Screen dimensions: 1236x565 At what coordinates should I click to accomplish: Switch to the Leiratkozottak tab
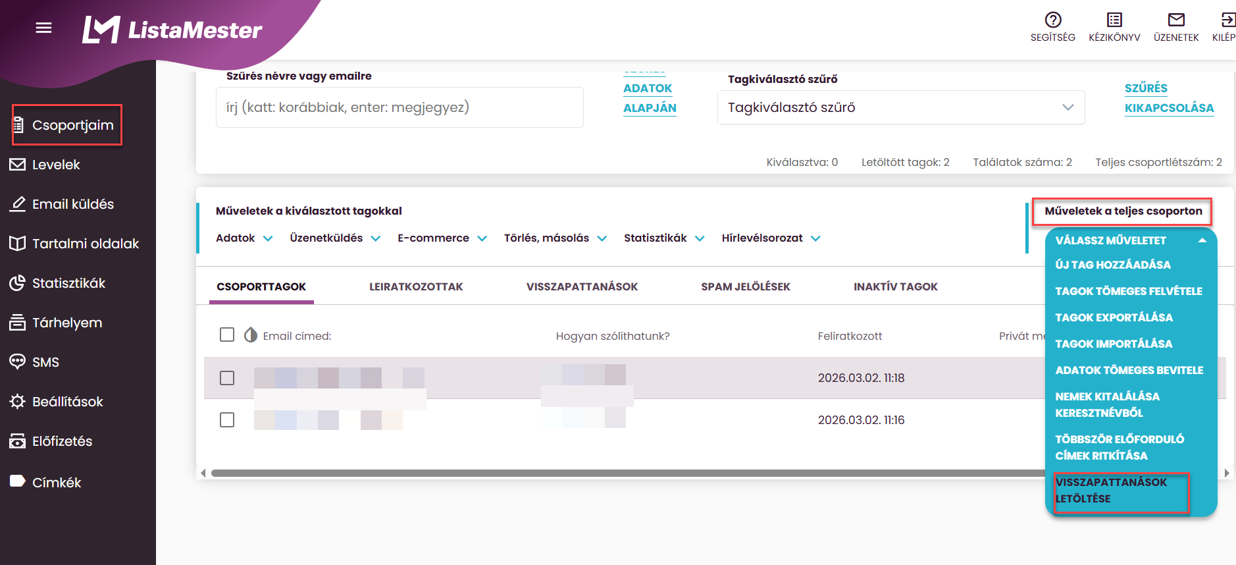pyautogui.click(x=416, y=287)
